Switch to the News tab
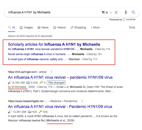The image size is (142, 130). pyautogui.click(x=43, y=27)
